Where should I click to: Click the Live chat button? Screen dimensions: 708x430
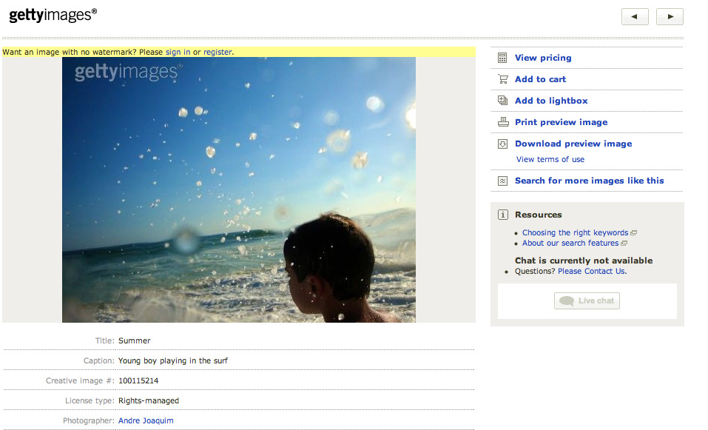pyautogui.click(x=587, y=300)
